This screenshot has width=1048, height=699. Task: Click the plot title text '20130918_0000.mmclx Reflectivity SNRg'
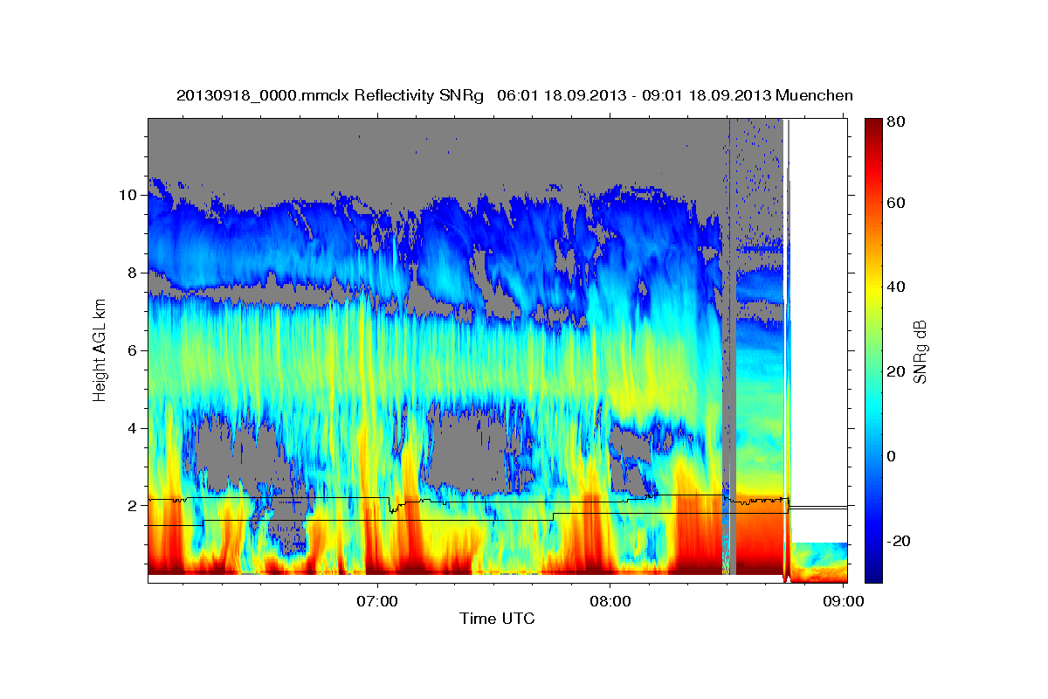[329, 95]
